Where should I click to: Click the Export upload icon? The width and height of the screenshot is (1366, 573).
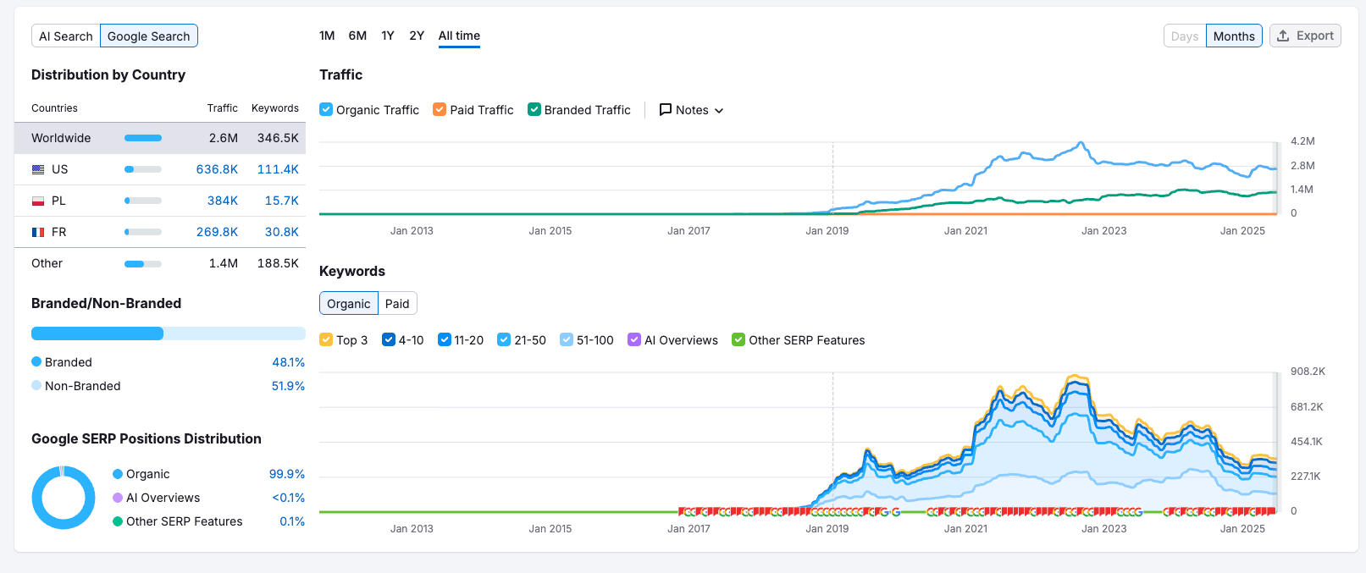(x=1283, y=36)
